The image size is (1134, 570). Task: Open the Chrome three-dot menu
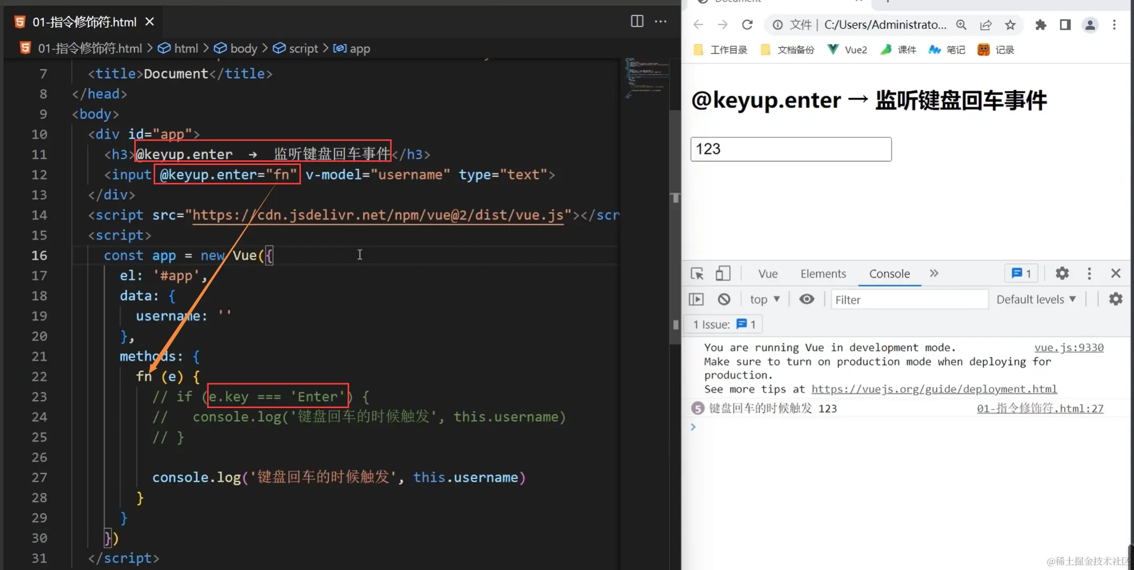coord(1114,25)
